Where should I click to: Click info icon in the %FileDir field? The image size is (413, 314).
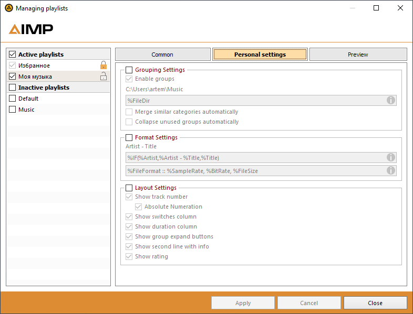coord(390,100)
